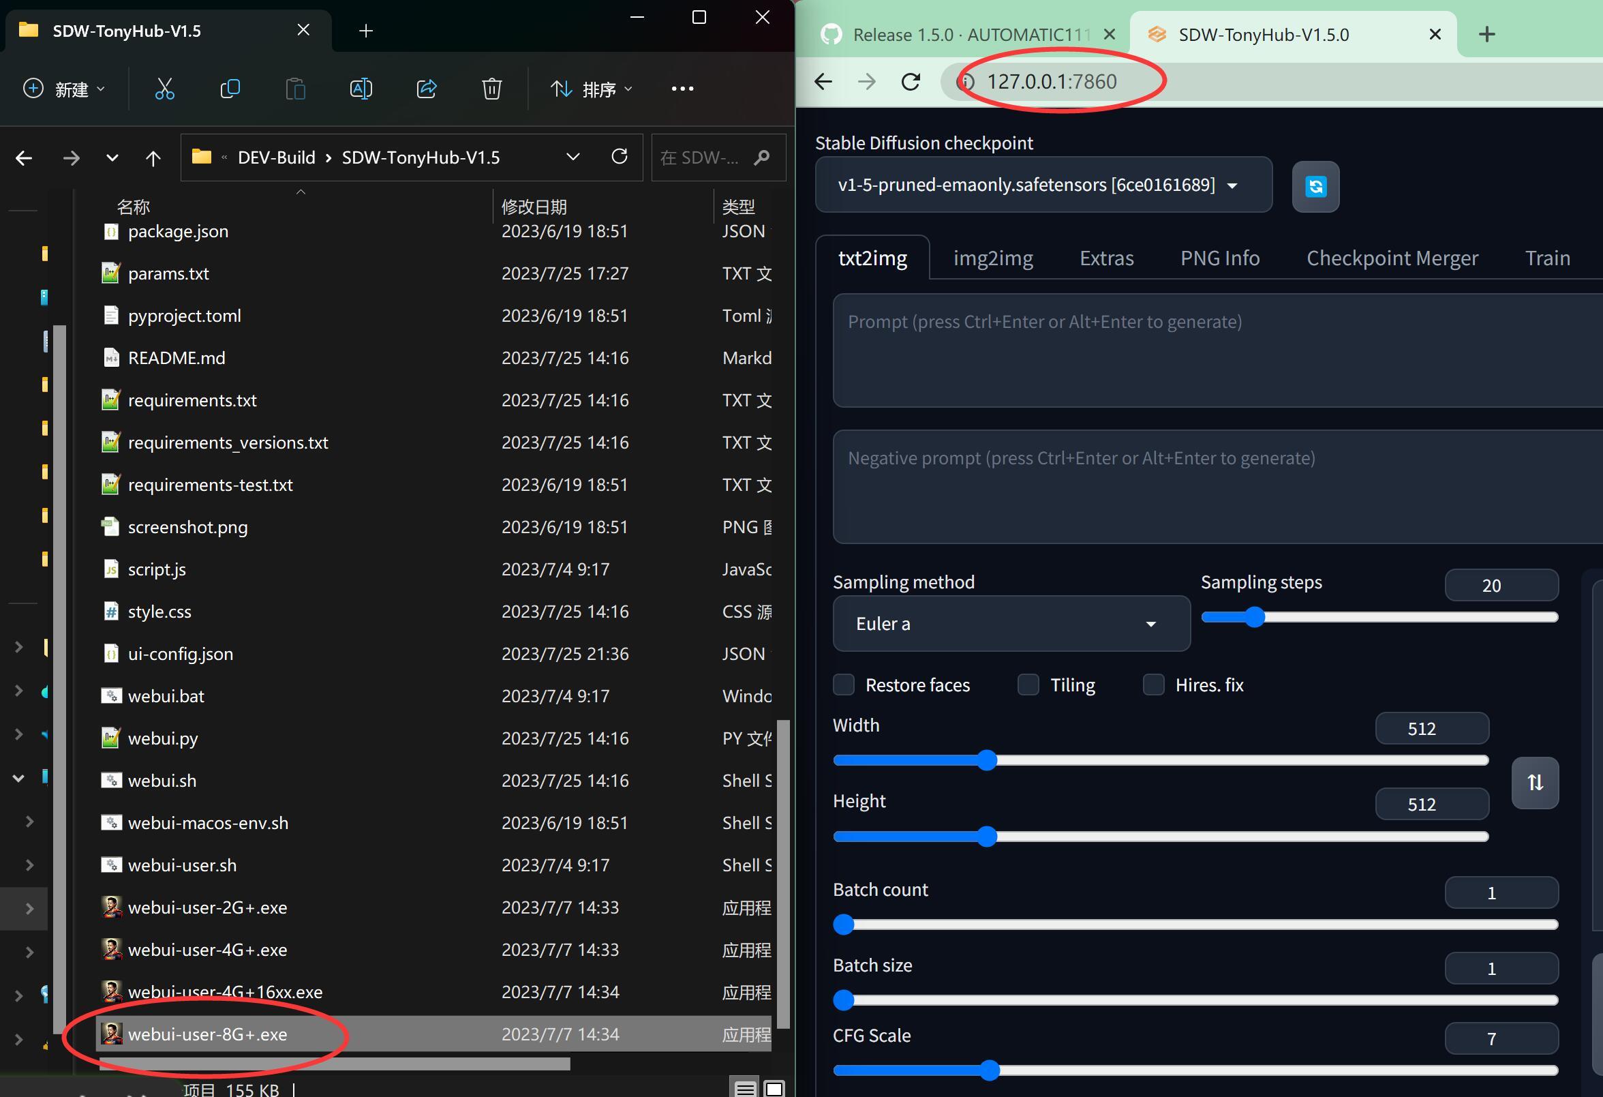Open the PNG Info tab
This screenshot has width=1603, height=1097.
pos(1219,258)
